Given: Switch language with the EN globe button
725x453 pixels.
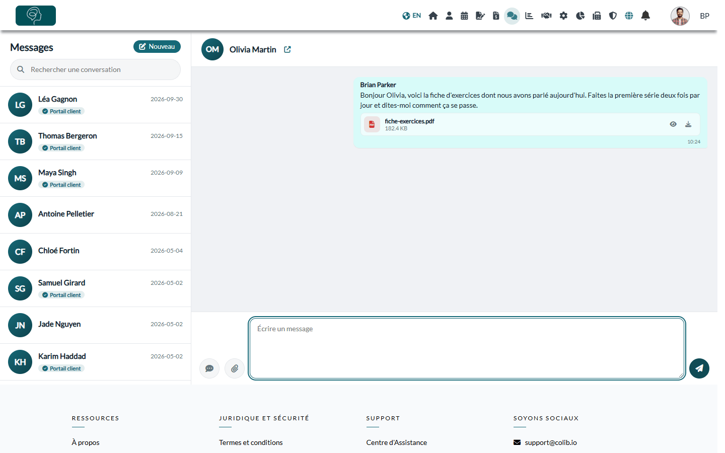Looking at the screenshot, I should (411, 16).
